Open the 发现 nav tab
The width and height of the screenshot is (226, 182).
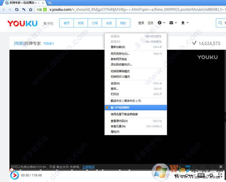click(x=81, y=23)
